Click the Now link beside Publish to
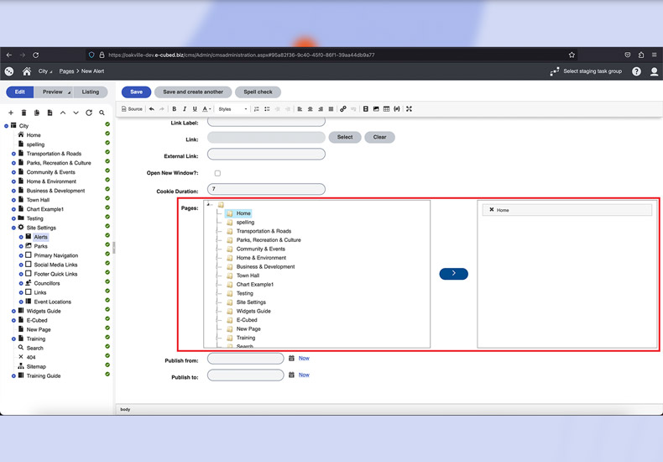Screen dimensions: 663x462 tap(304, 375)
